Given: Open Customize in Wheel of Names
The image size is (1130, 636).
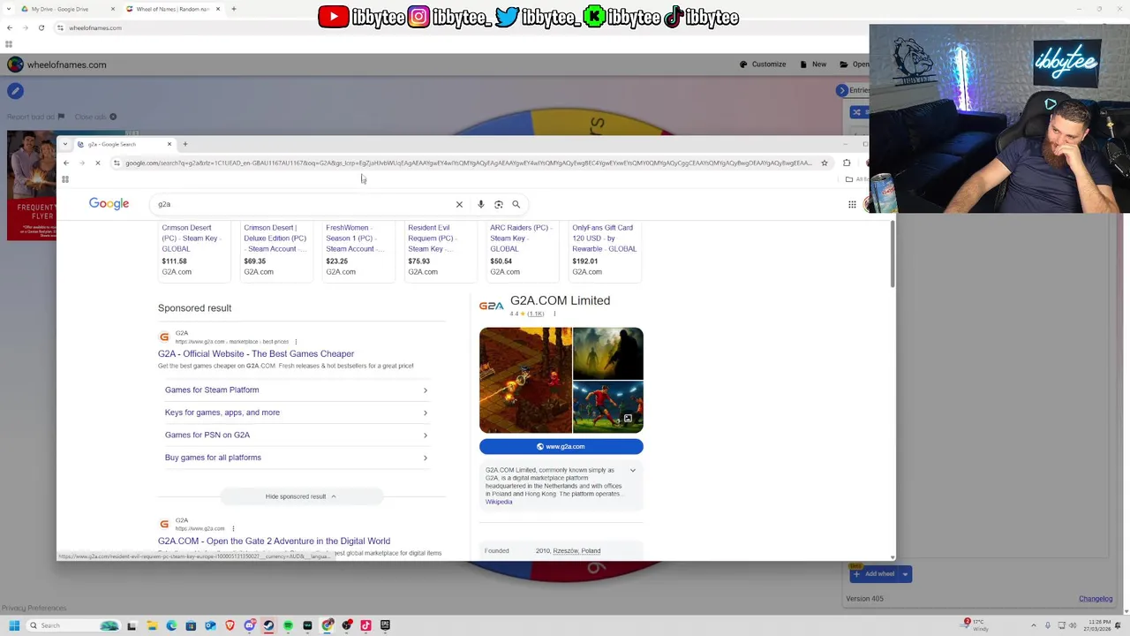Looking at the screenshot, I should (763, 64).
